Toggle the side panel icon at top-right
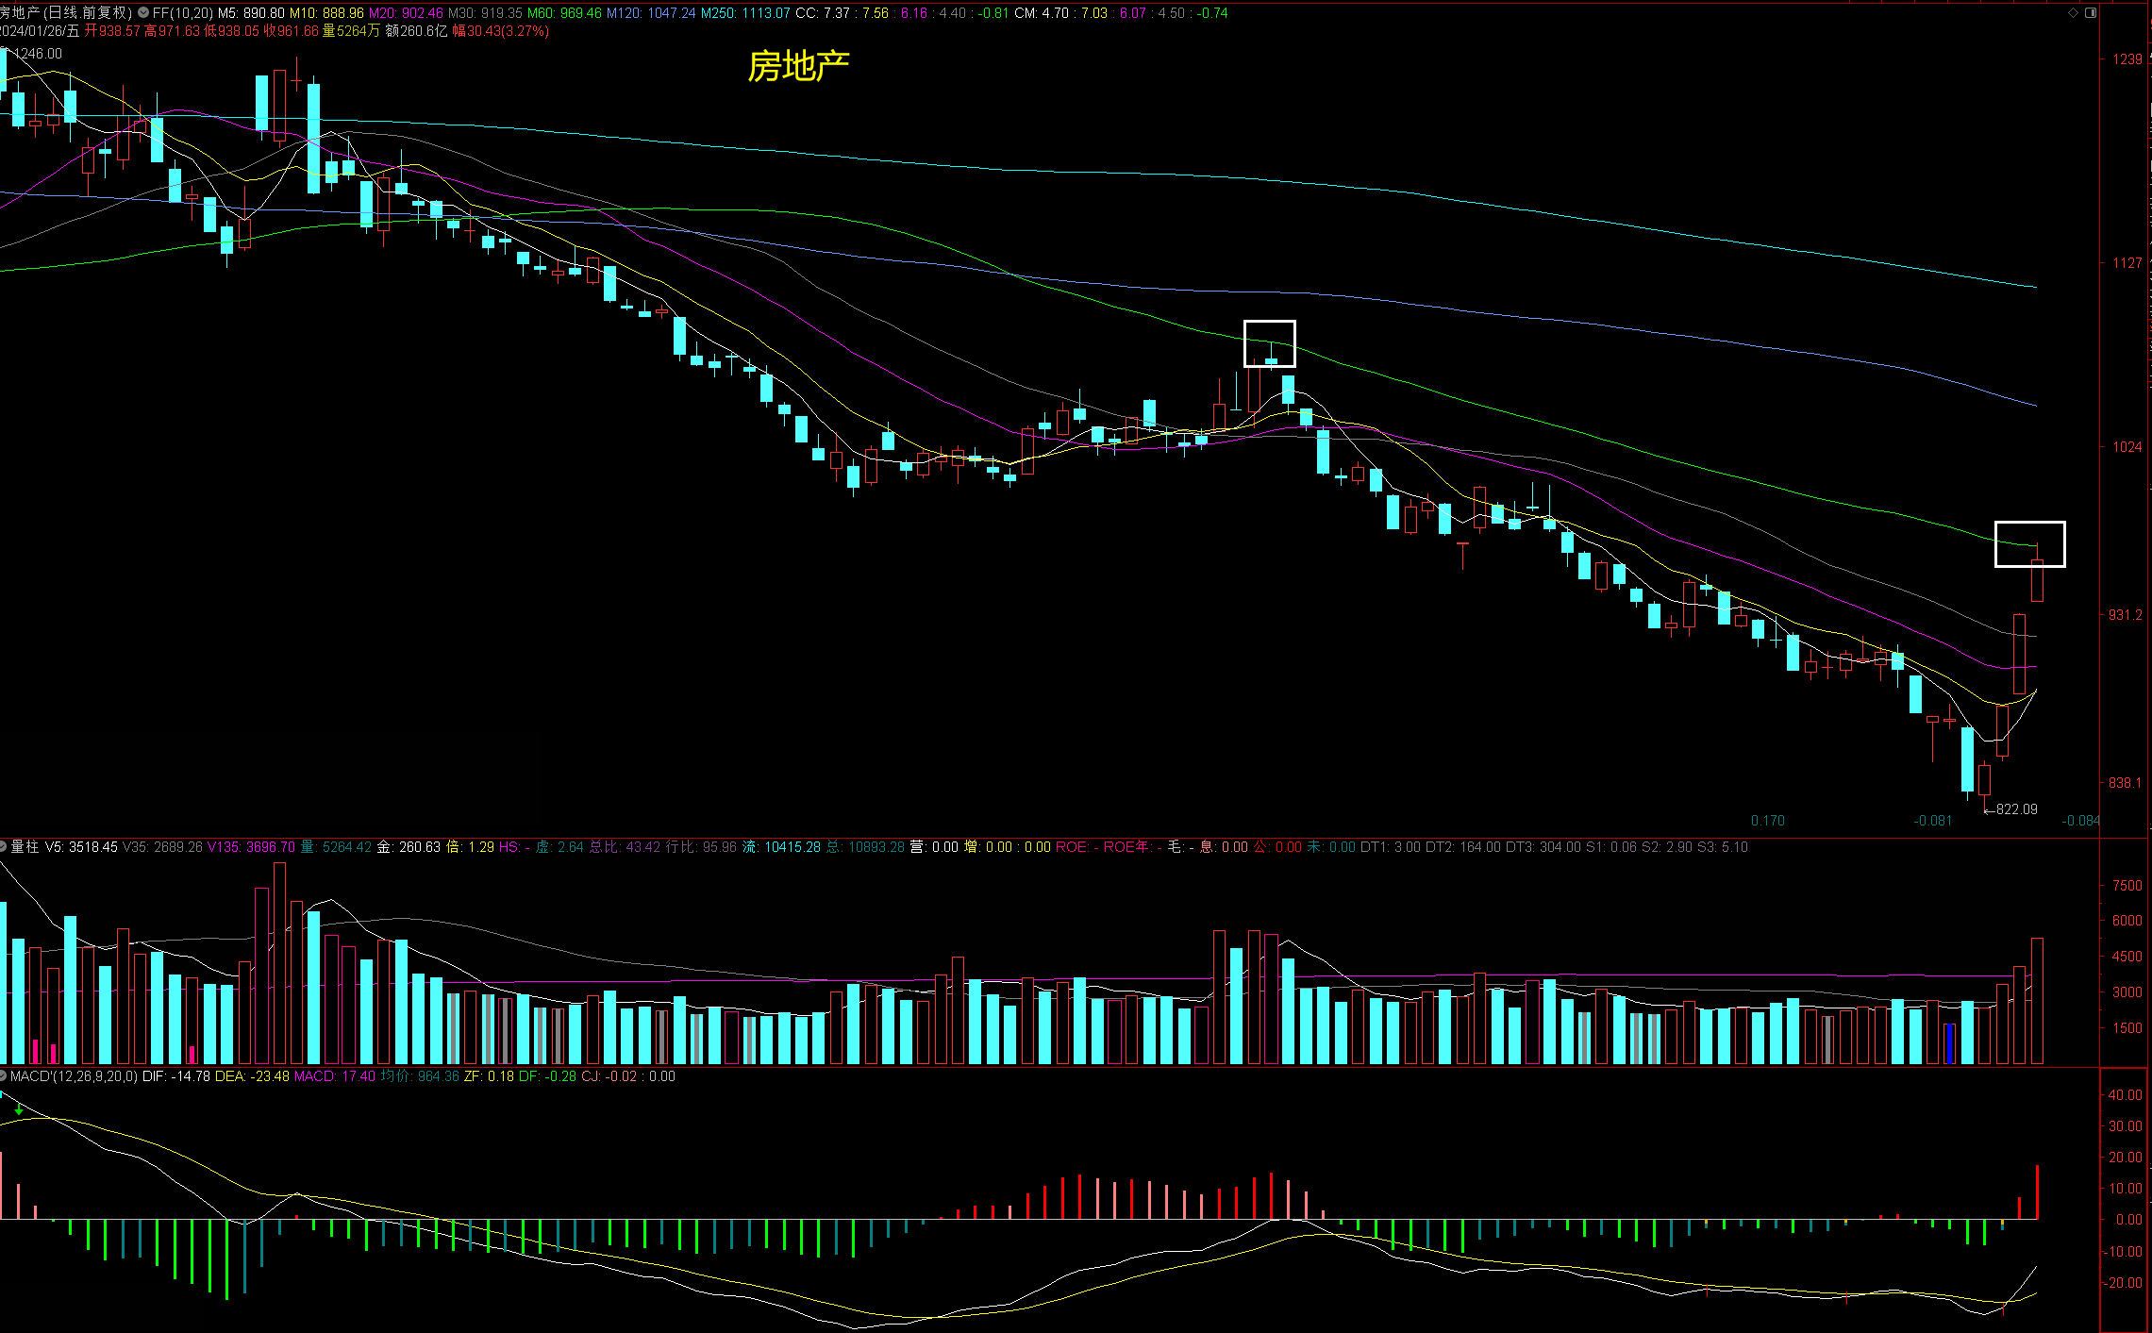Screen dimensions: 2152x1333 [2091, 12]
